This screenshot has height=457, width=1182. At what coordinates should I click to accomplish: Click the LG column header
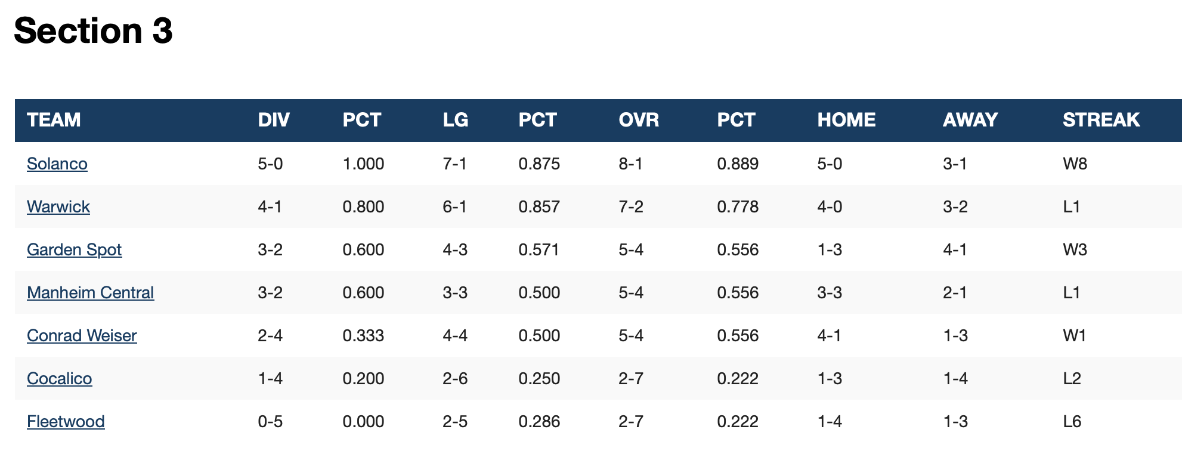[x=455, y=120]
